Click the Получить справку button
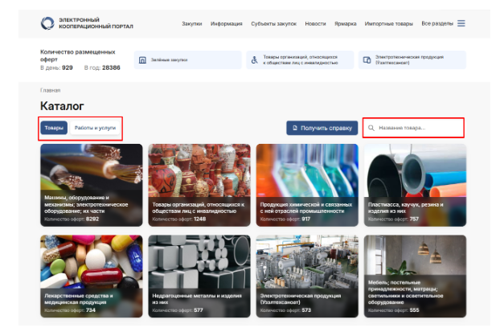This screenshot has height=332, width=500. click(322, 128)
